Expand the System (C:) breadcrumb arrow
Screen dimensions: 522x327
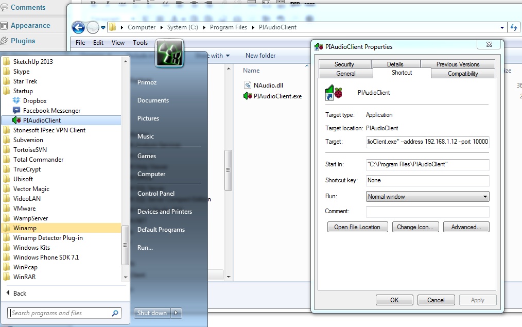click(x=204, y=28)
